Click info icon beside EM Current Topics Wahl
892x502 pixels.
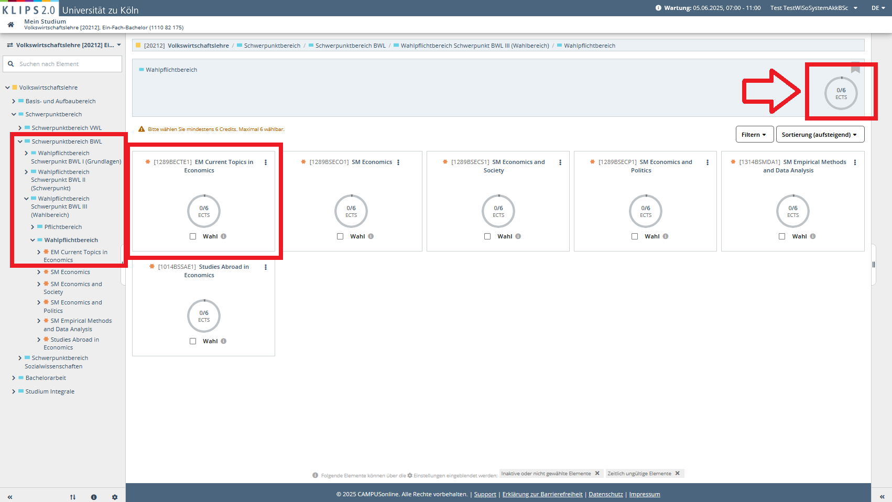(x=224, y=236)
